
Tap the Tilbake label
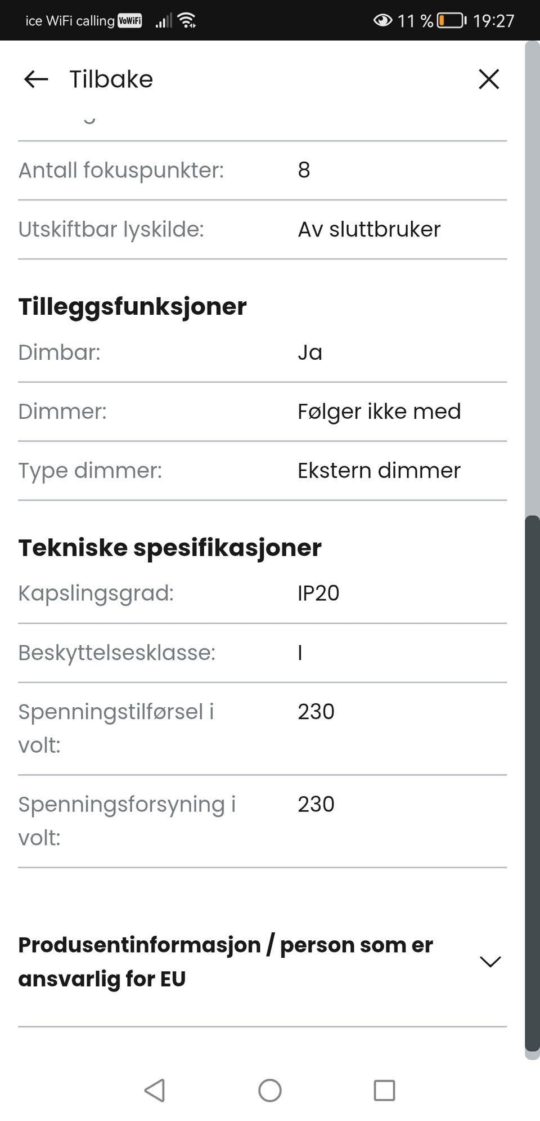tap(111, 79)
